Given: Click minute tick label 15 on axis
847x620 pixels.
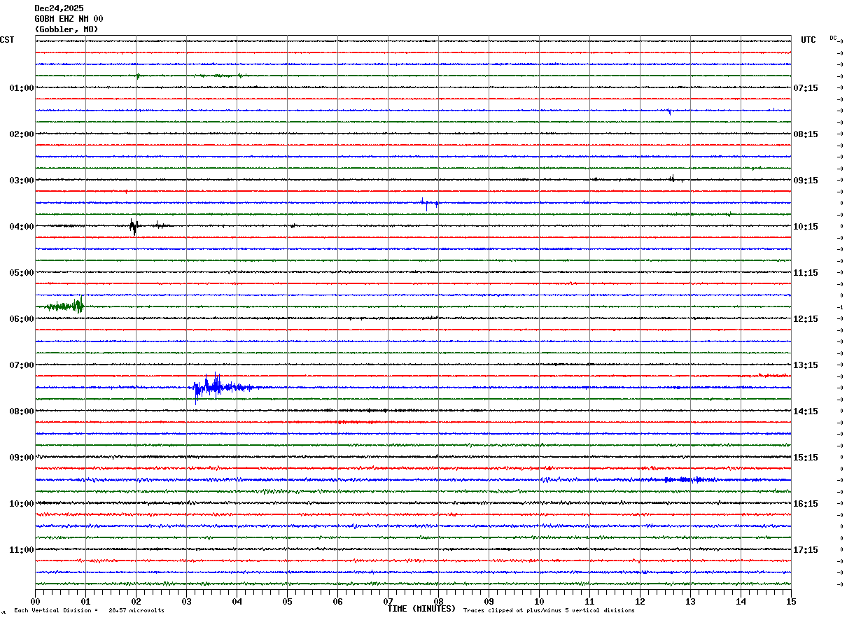Looking at the screenshot, I should point(791,601).
